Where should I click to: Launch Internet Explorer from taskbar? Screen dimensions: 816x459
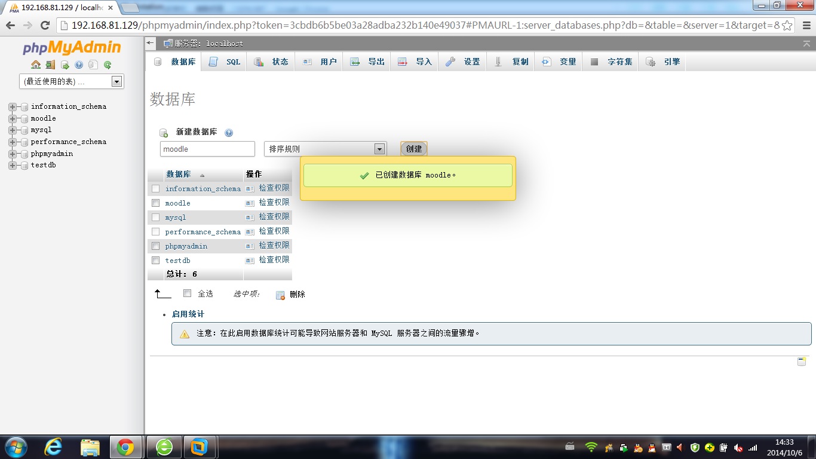54,447
